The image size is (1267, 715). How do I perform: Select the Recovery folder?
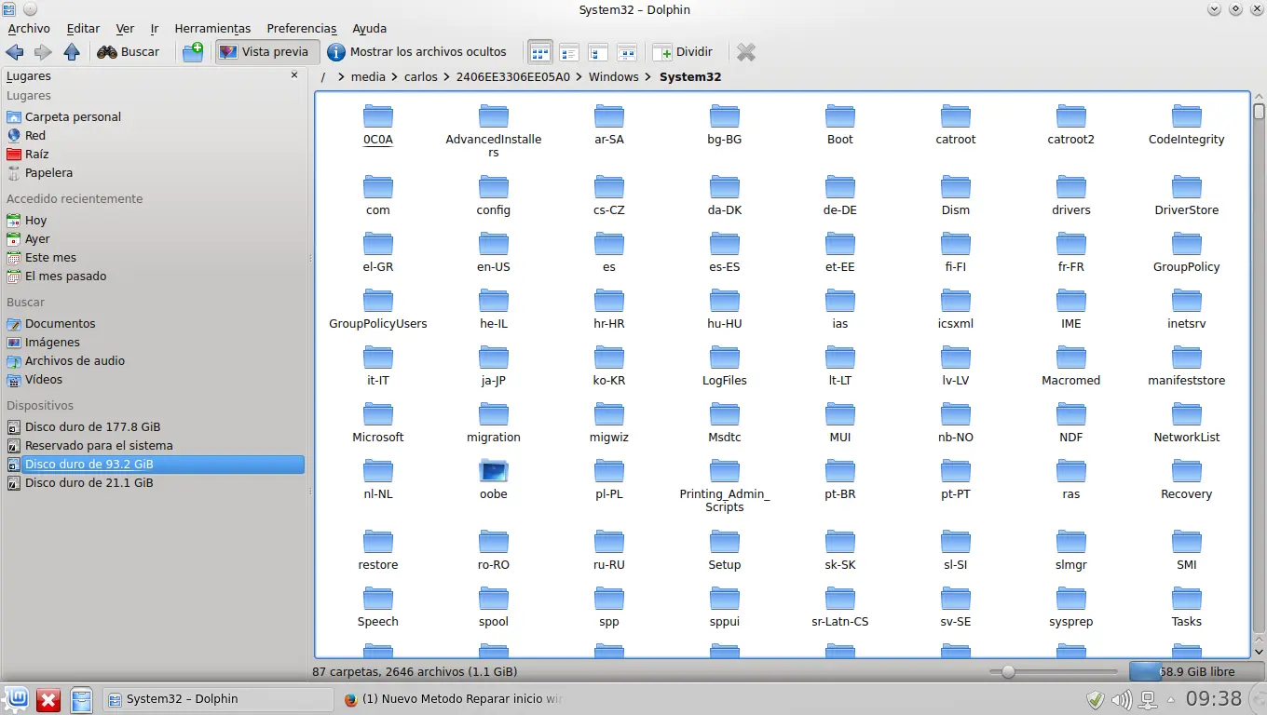tap(1187, 480)
